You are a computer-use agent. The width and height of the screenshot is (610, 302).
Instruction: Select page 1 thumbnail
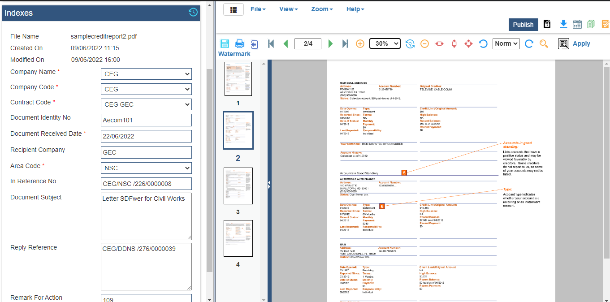[238, 79]
